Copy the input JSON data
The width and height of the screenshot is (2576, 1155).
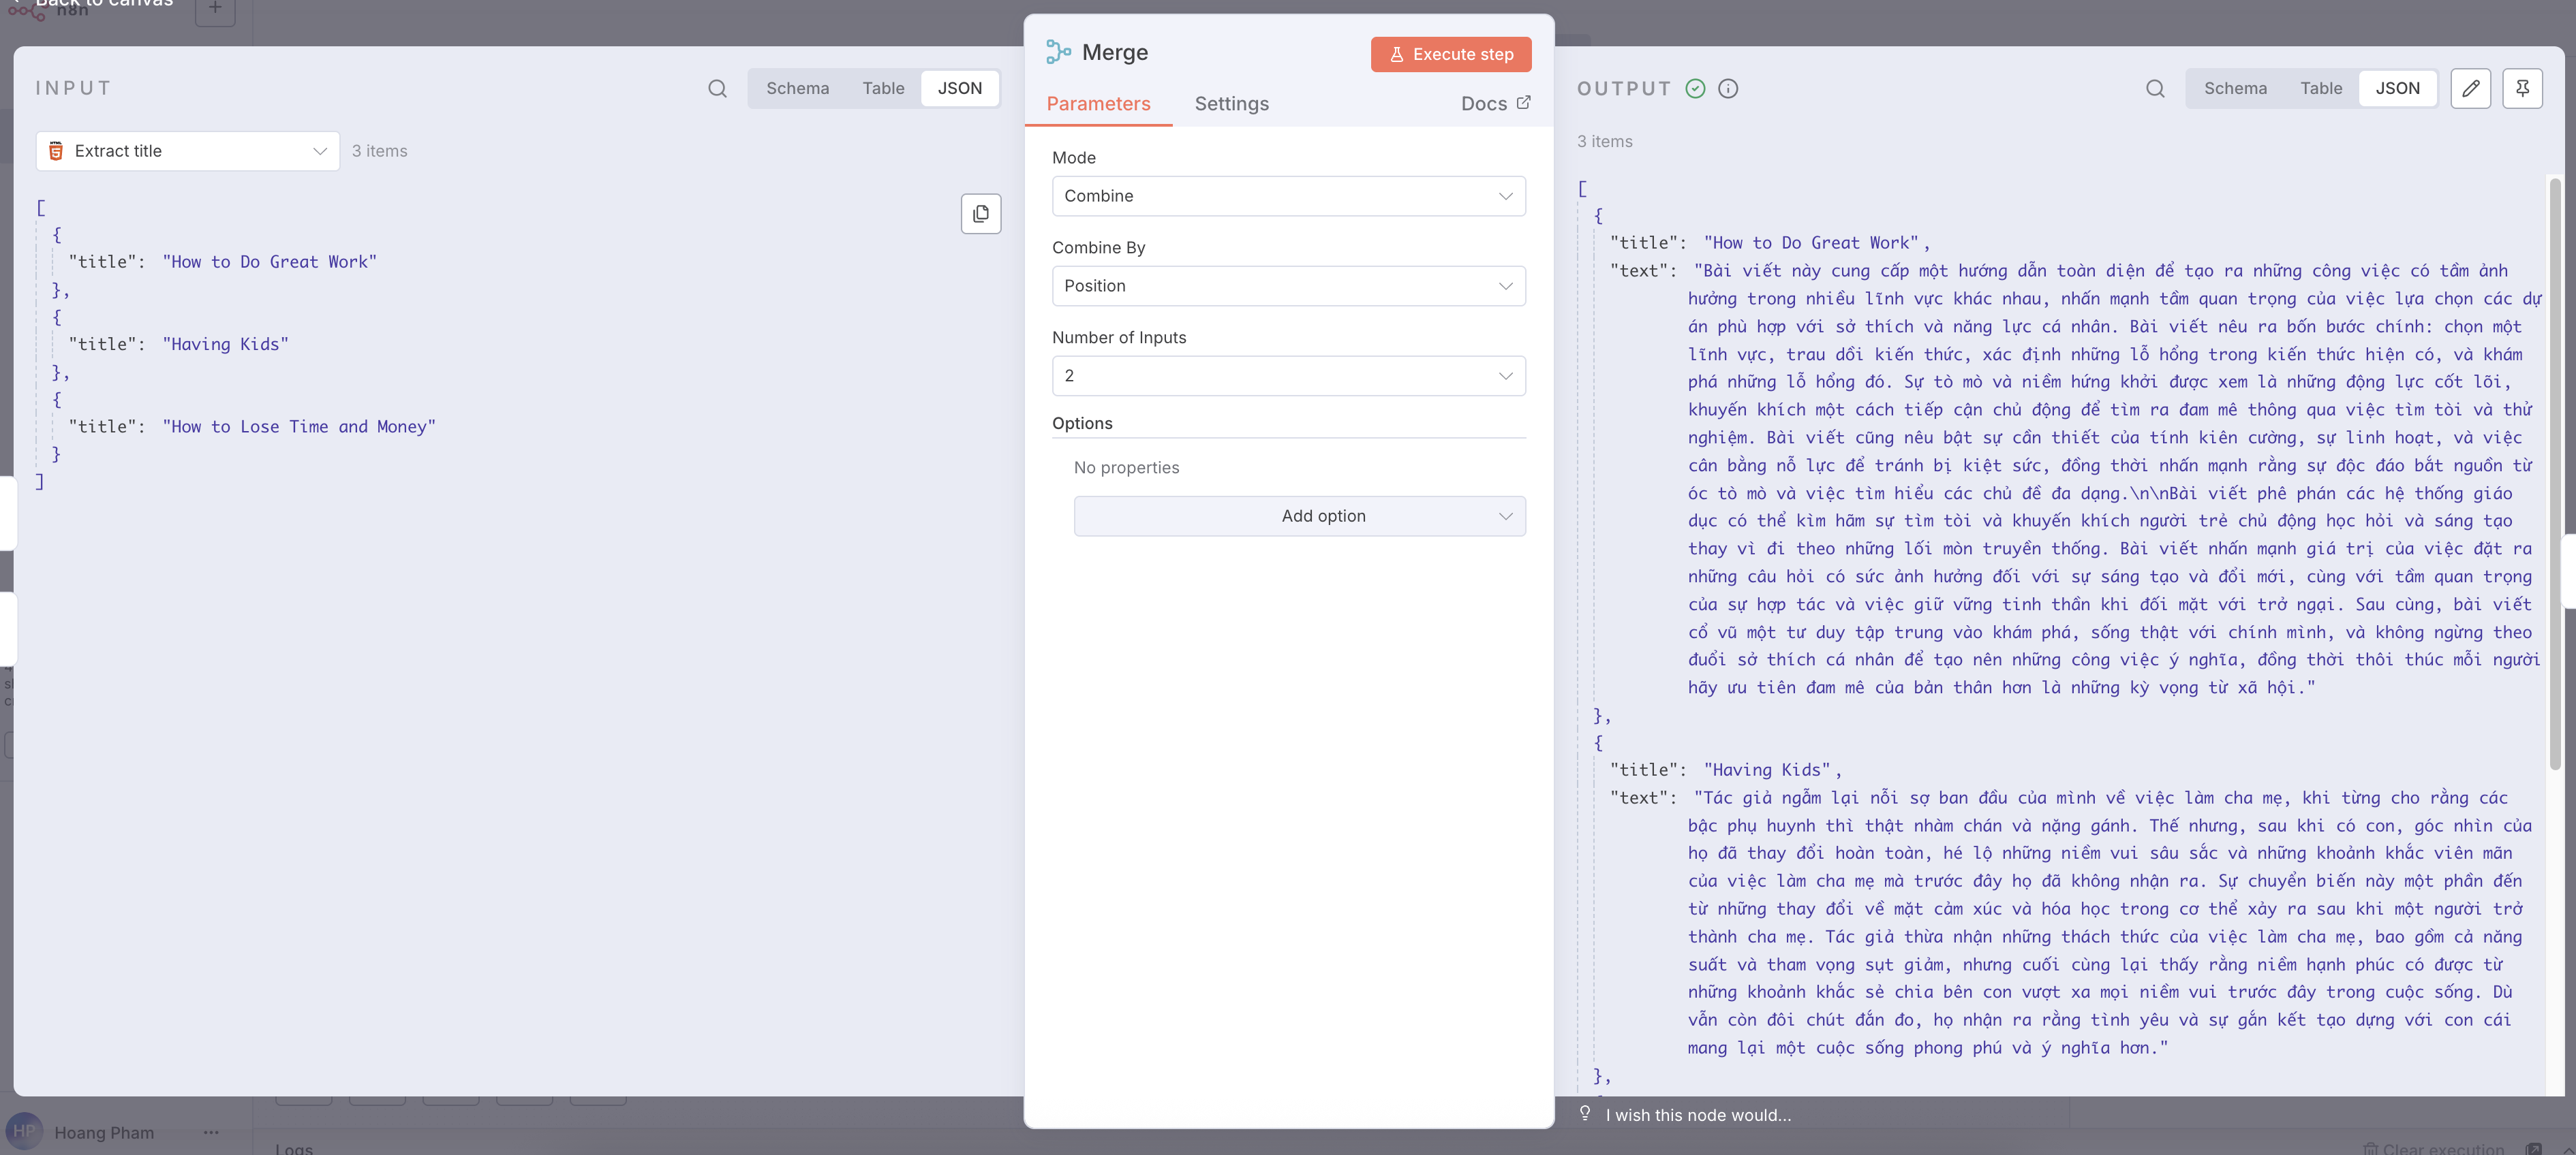click(980, 212)
